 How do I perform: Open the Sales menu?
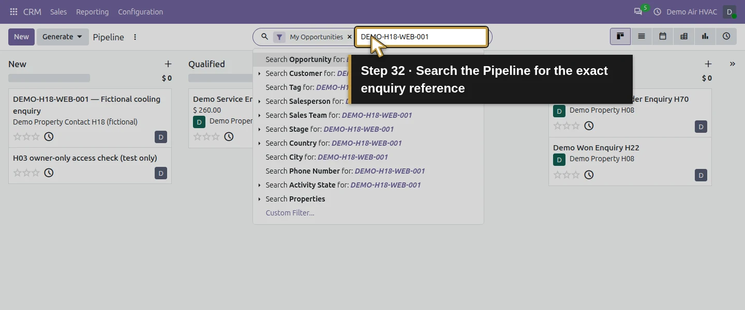(x=58, y=12)
